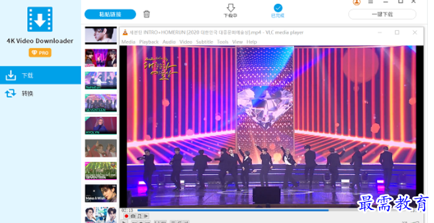Select the green background video thumbnail
Image resolution: width=434 pixels, height=223 pixels.
pyautogui.click(x=101, y=170)
